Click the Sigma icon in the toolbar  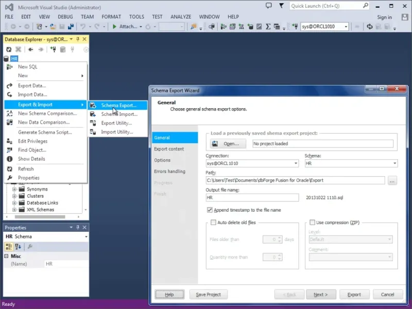coord(268,27)
